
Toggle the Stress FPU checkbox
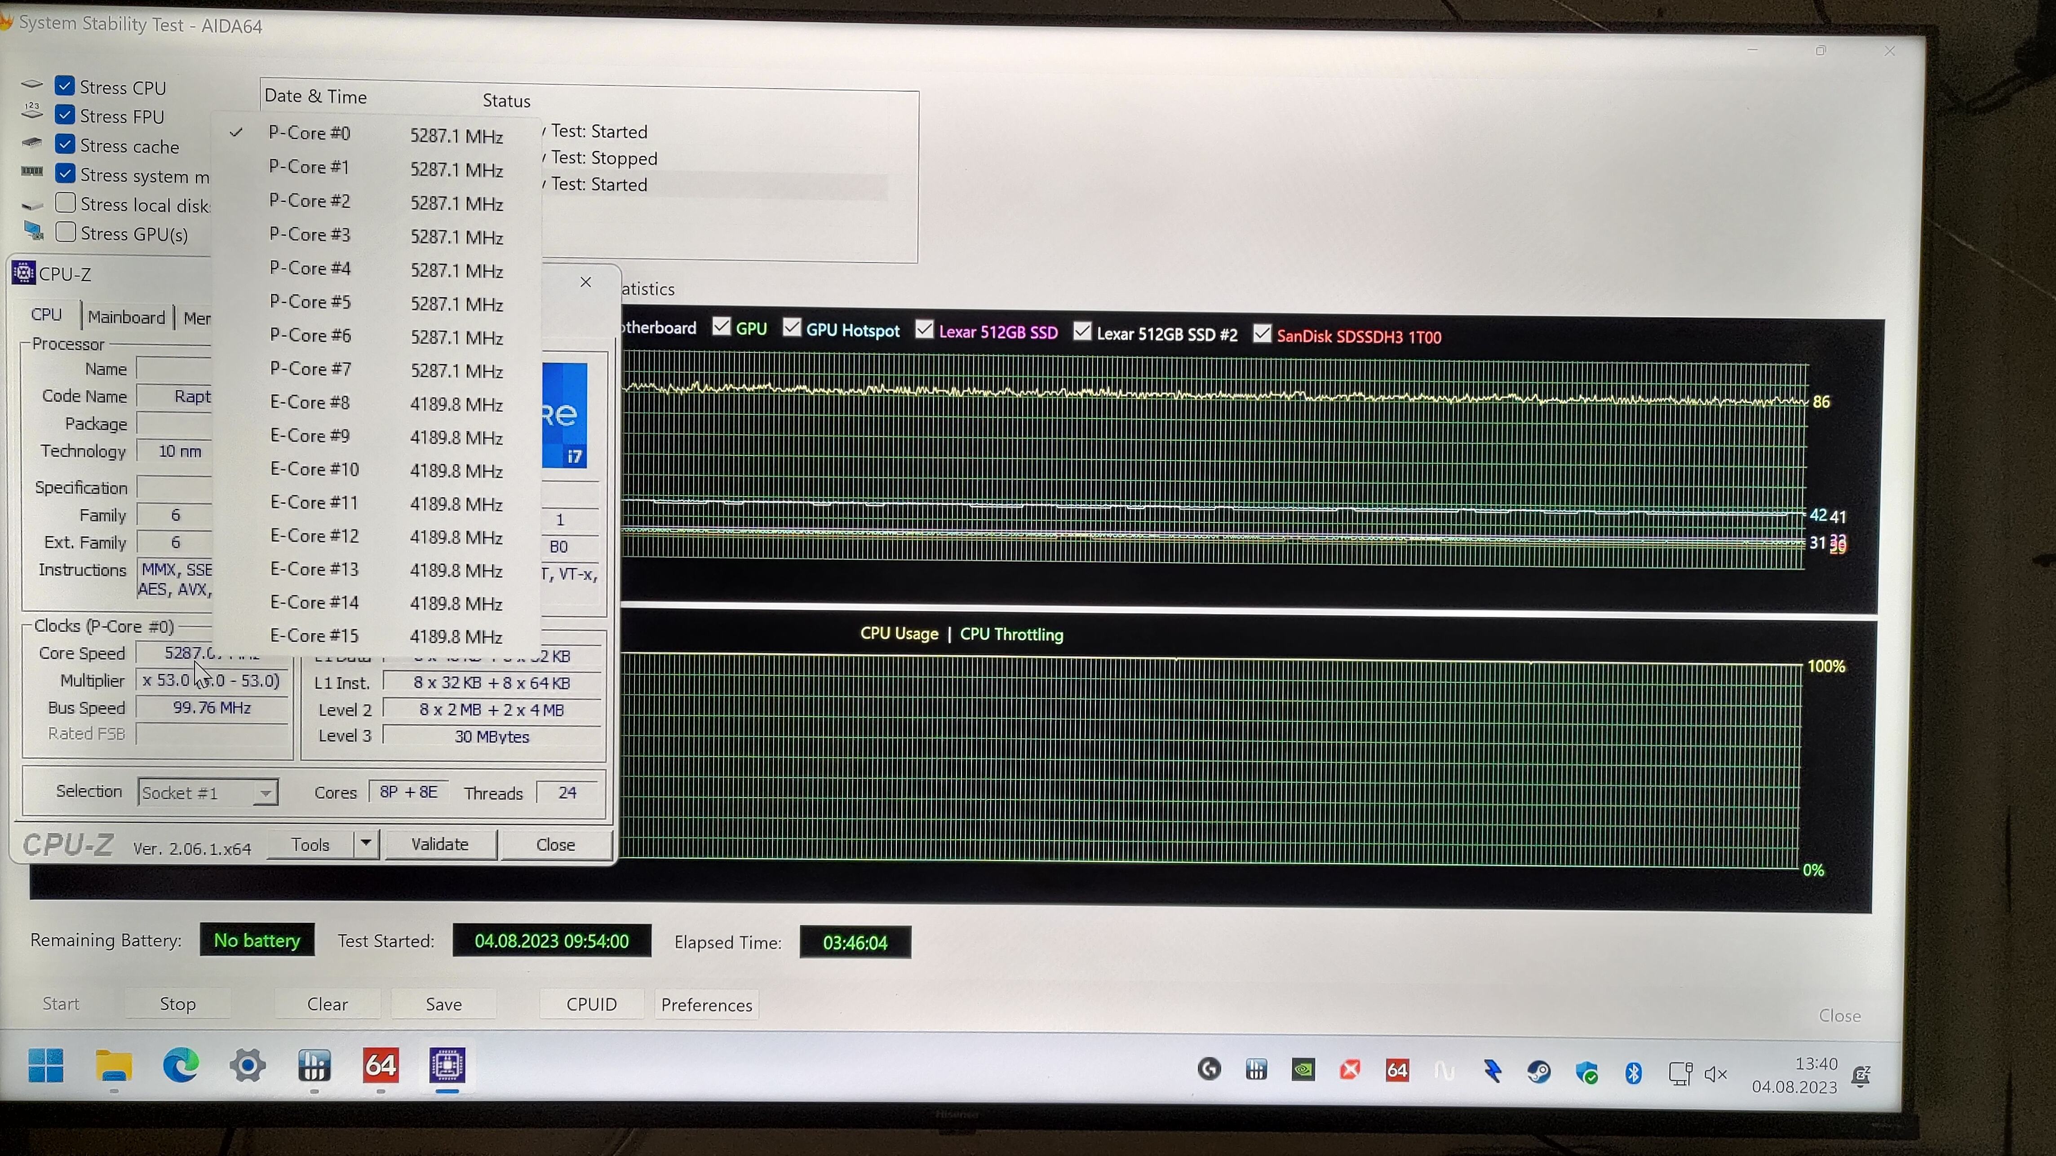click(65, 115)
